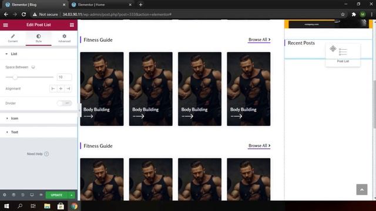Click the Space Between value field
Screen dimensions: 376x211
click(x=64, y=77)
